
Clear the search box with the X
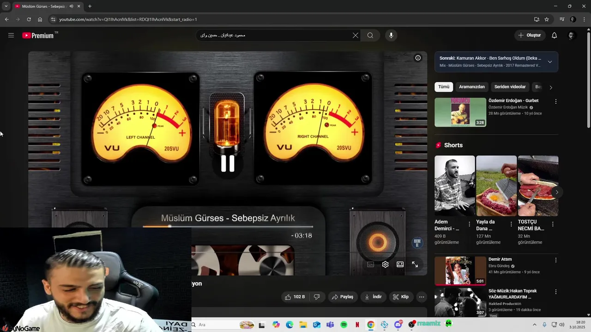[356, 36]
